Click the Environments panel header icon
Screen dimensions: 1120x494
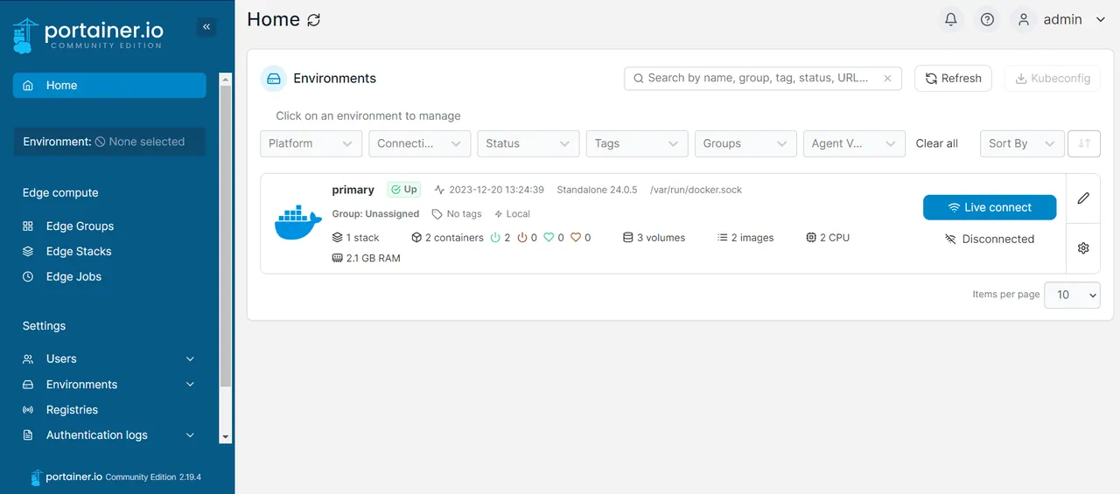click(274, 79)
